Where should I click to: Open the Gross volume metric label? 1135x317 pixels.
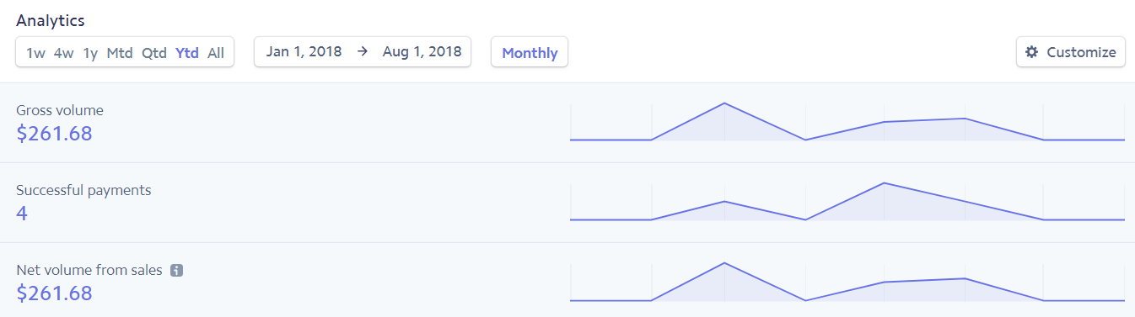[60, 110]
